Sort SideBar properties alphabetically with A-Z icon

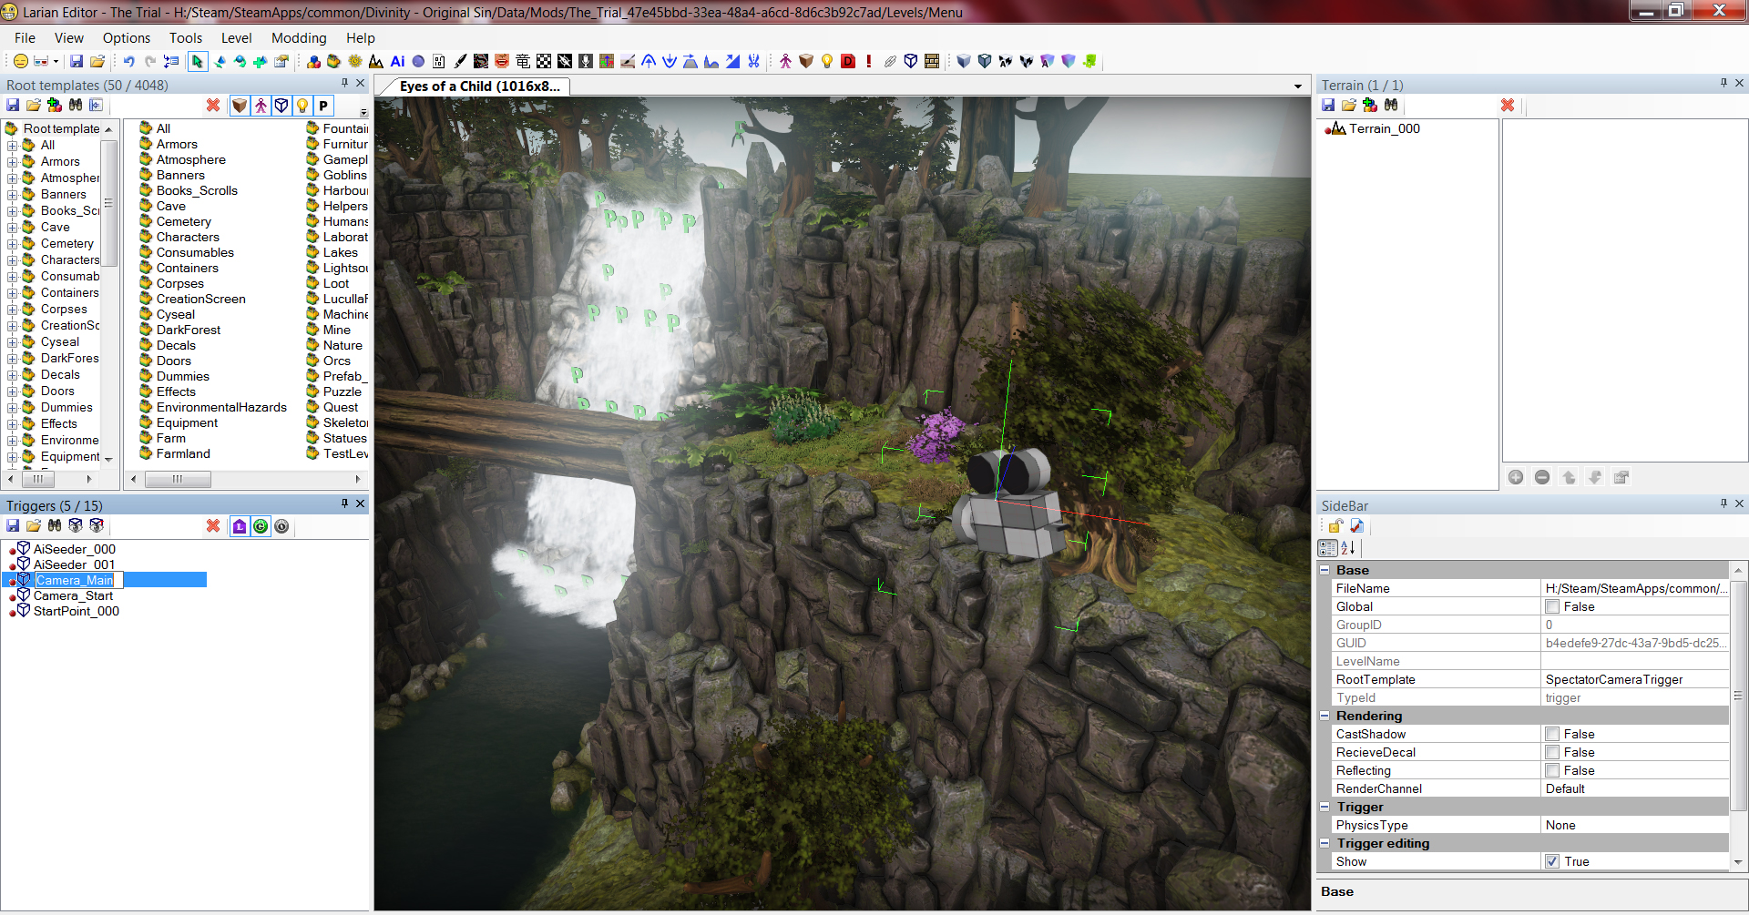(x=1348, y=548)
